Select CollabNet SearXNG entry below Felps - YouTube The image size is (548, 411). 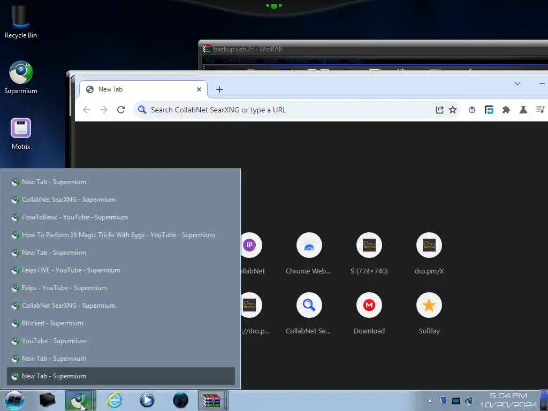pos(121,306)
